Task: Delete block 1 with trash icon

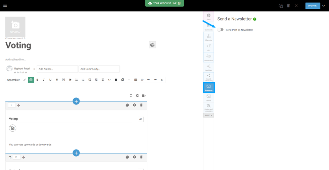Action: [x=141, y=105]
